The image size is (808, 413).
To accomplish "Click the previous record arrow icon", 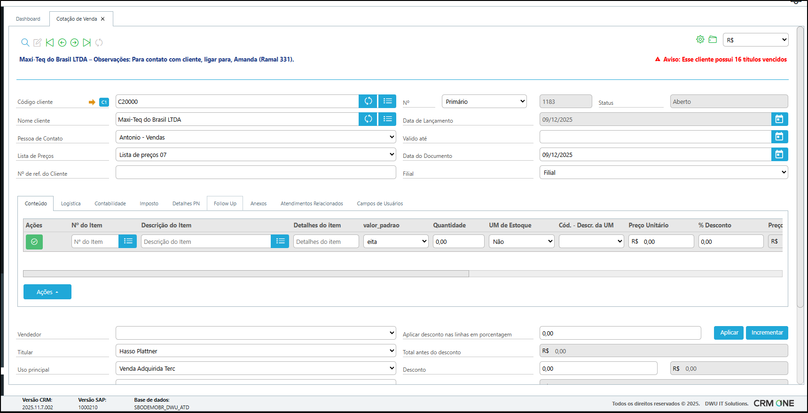I will [x=62, y=43].
